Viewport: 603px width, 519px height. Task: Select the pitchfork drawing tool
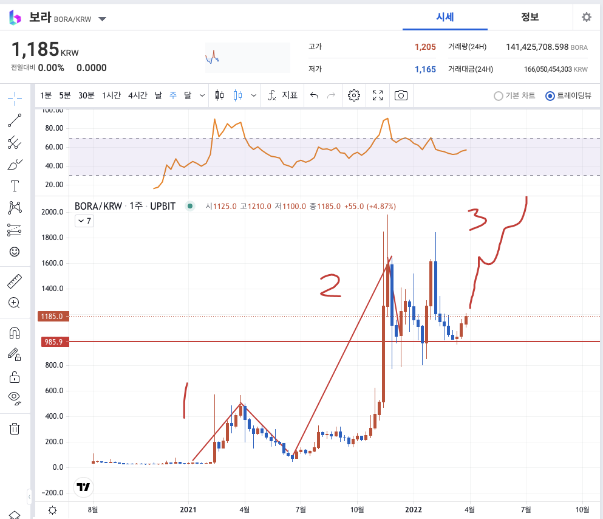click(x=15, y=142)
